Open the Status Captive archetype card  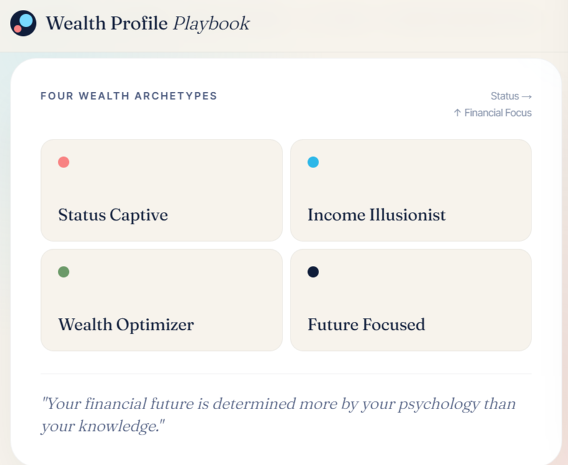point(161,190)
